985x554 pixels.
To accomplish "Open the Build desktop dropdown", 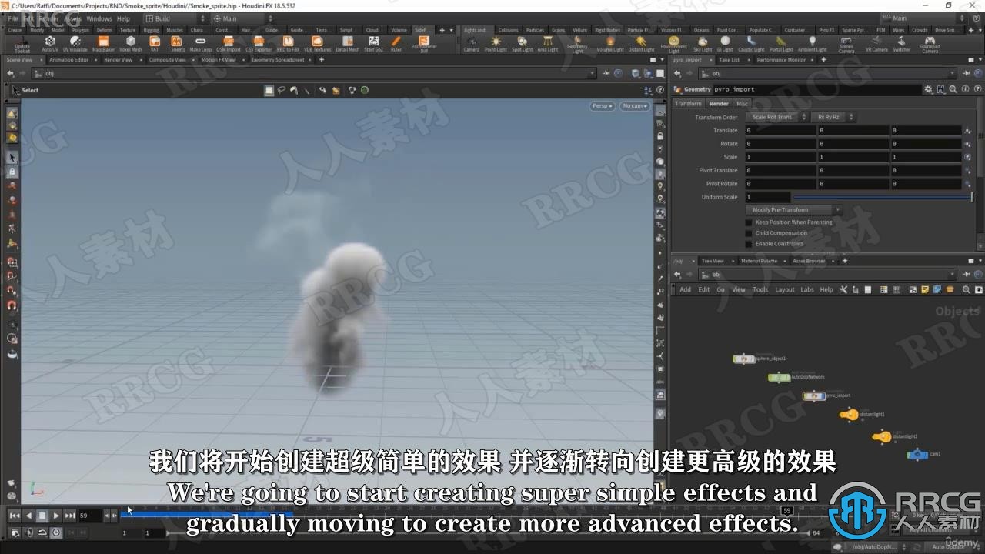I will (175, 18).
